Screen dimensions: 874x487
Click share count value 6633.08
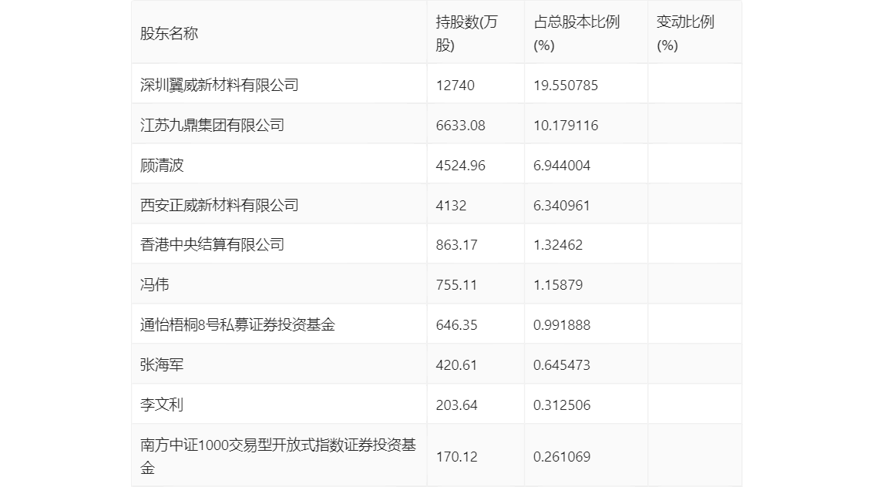[460, 126]
